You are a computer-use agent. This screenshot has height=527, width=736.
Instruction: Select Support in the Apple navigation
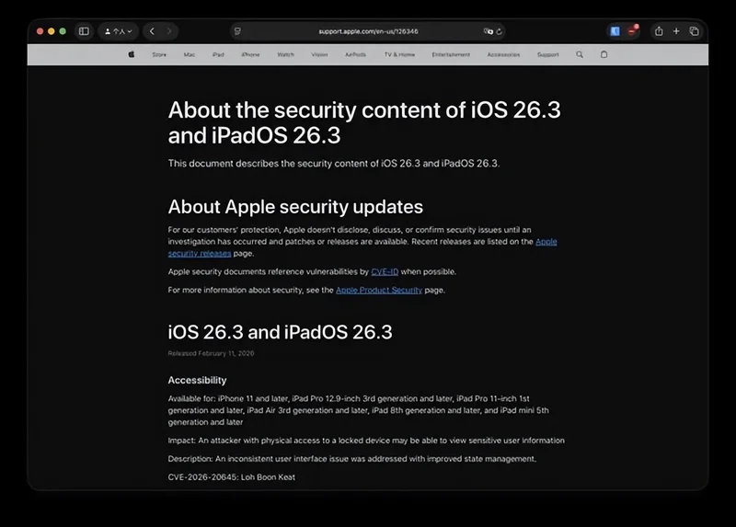547,54
